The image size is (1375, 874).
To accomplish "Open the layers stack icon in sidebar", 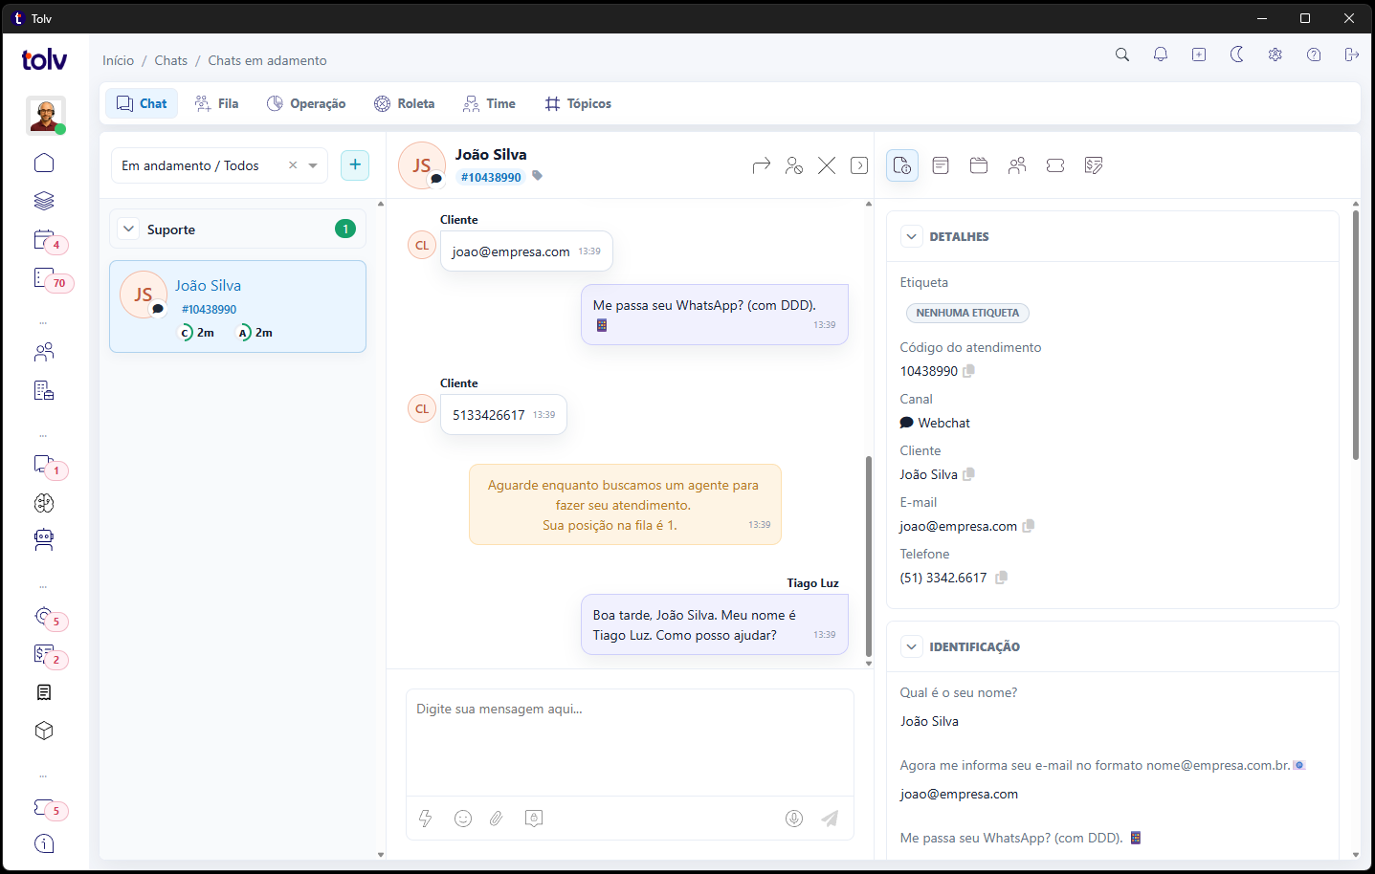I will click(44, 201).
